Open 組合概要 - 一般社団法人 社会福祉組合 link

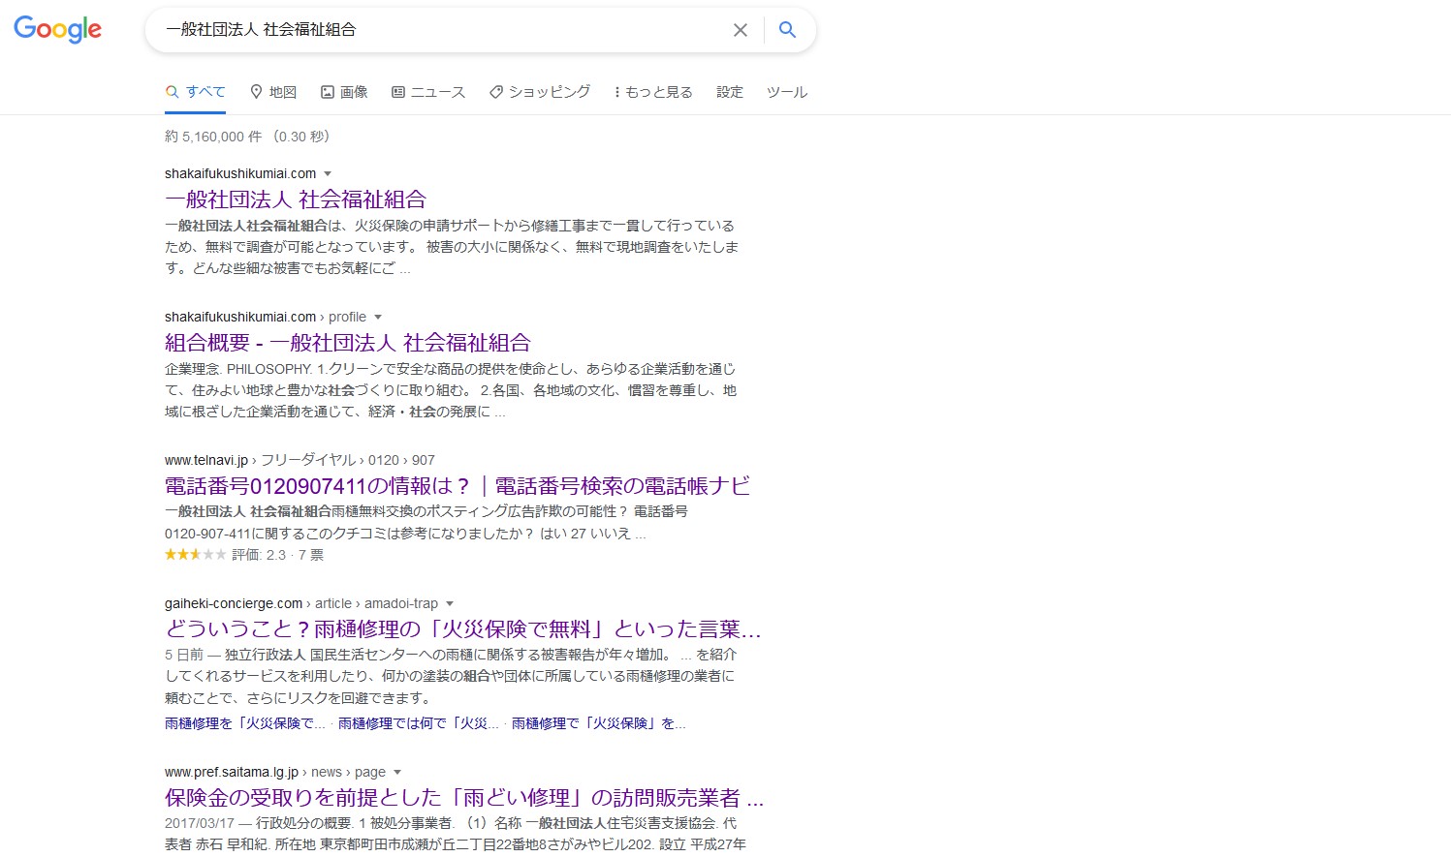[x=348, y=343]
